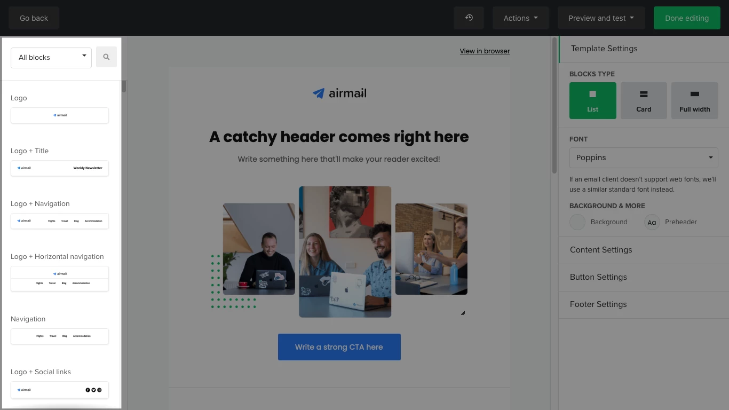This screenshot has width=729, height=410.
Task: Open the All blocks dropdown
Action: click(x=51, y=58)
